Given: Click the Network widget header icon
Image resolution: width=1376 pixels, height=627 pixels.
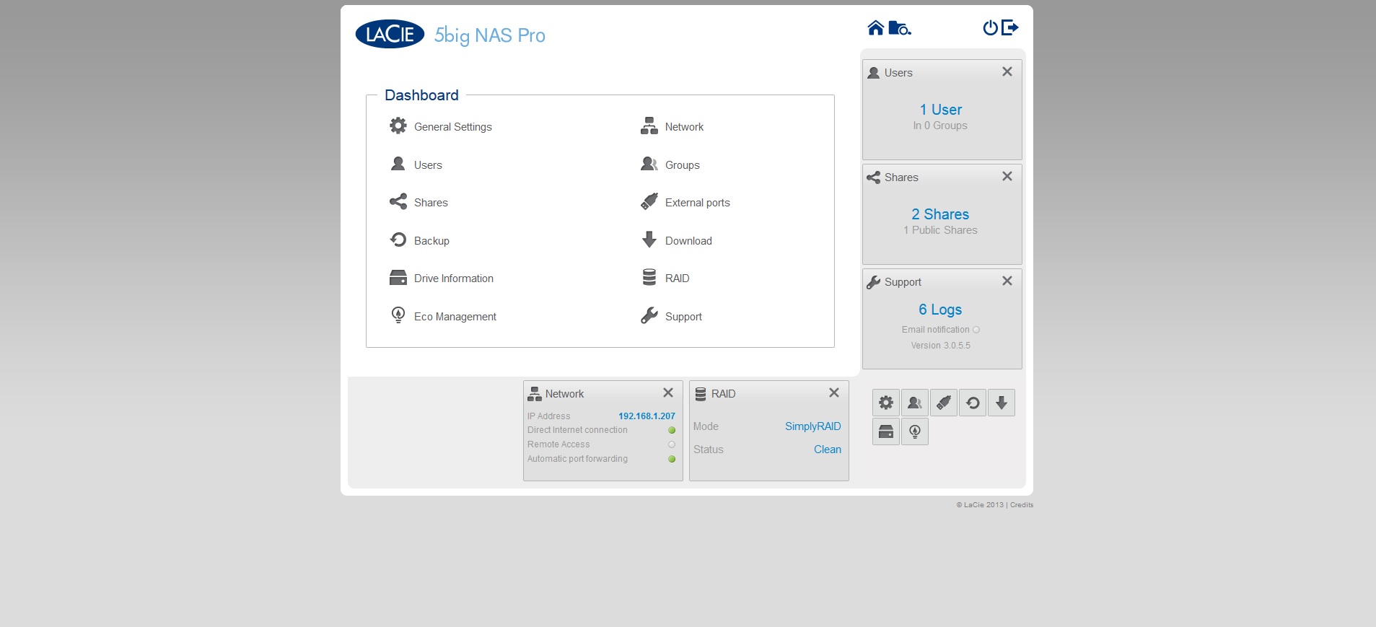Looking at the screenshot, I should [535, 394].
